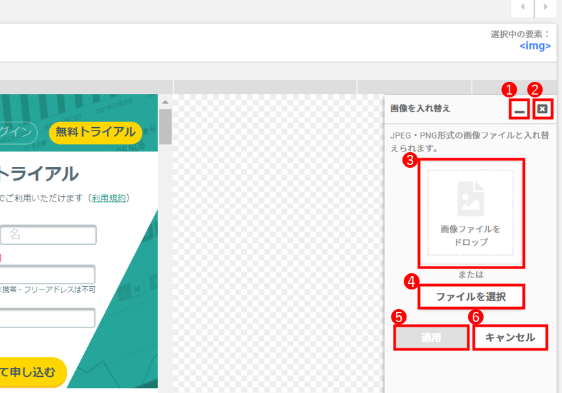562x393 pixels.
Task: Focus the 名 input field
Action: [x=48, y=235]
